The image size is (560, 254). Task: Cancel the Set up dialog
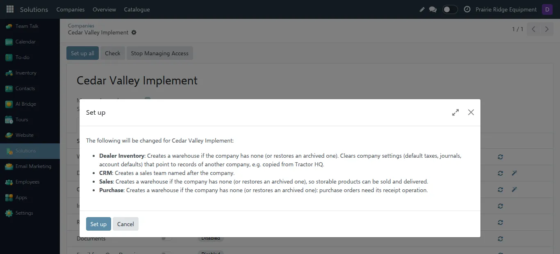click(125, 224)
